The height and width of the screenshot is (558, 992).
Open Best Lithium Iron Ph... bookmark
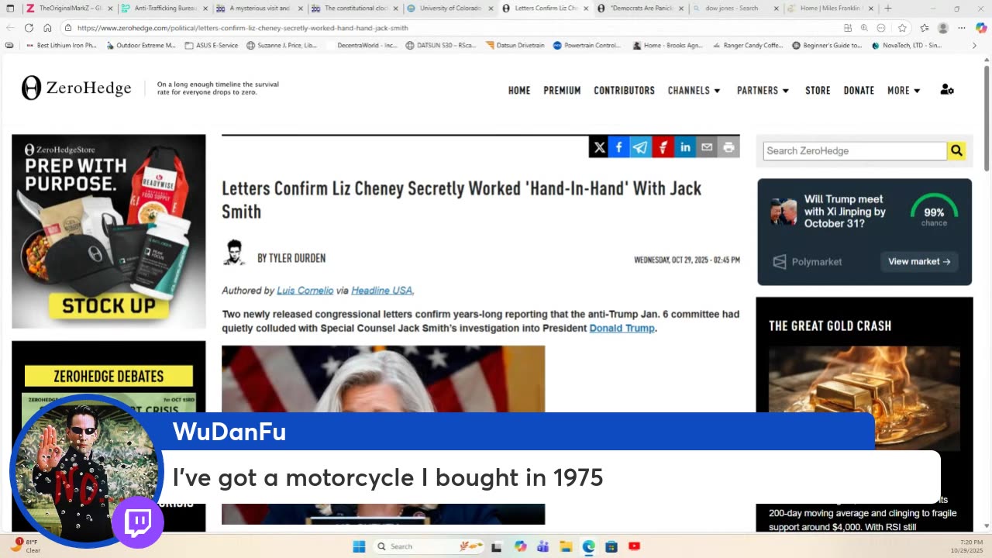pos(60,46)
